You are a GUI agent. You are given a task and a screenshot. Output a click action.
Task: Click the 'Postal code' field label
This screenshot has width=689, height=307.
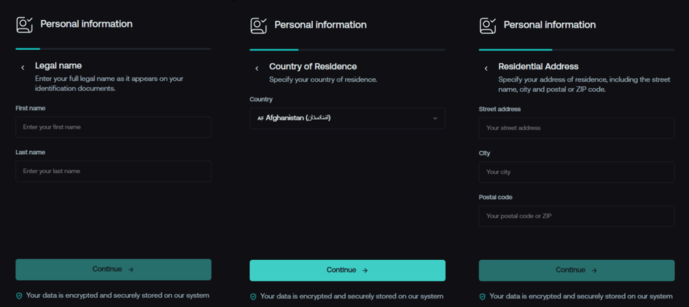click(x=496, y=197)
